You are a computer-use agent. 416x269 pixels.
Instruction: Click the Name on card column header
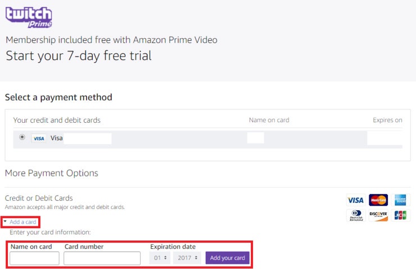269,120
